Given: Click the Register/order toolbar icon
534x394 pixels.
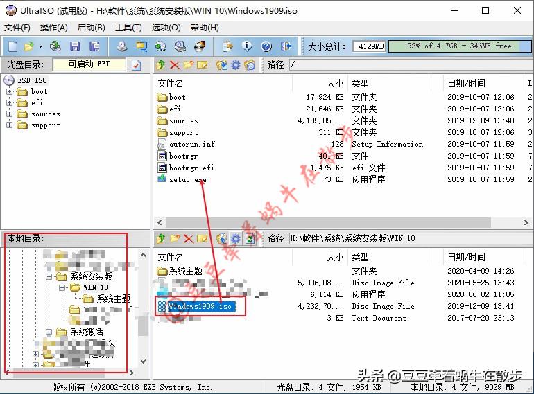Looking at the screenshot, I should click(227, 46).
